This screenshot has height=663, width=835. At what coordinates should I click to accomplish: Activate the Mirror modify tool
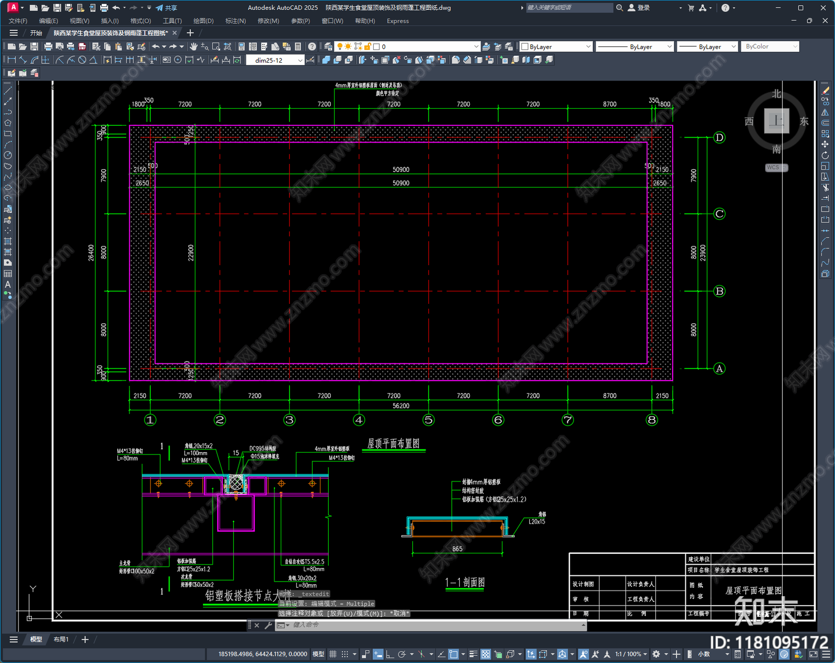[825, 112]
